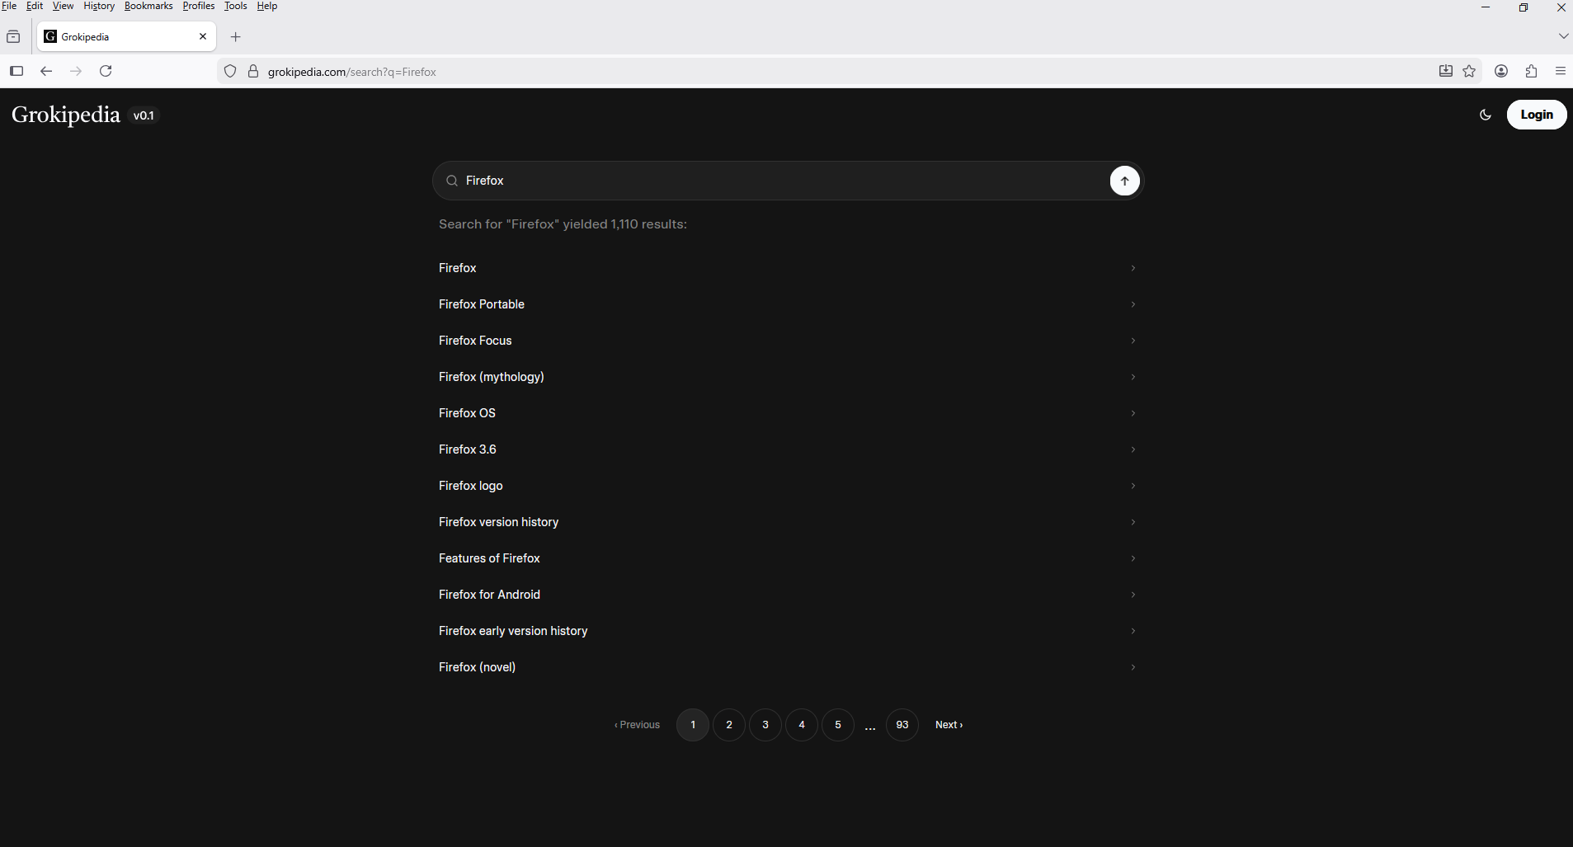This screenshot has height=847, width=1573.
Task: Open the History menu
Action: (99, 6)
